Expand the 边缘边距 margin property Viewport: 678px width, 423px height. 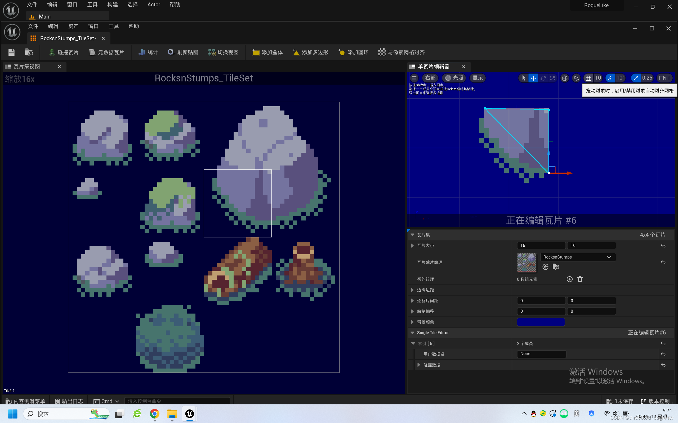click(412, 290)
